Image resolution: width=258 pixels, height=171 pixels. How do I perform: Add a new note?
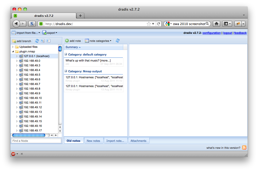[73, 41]
